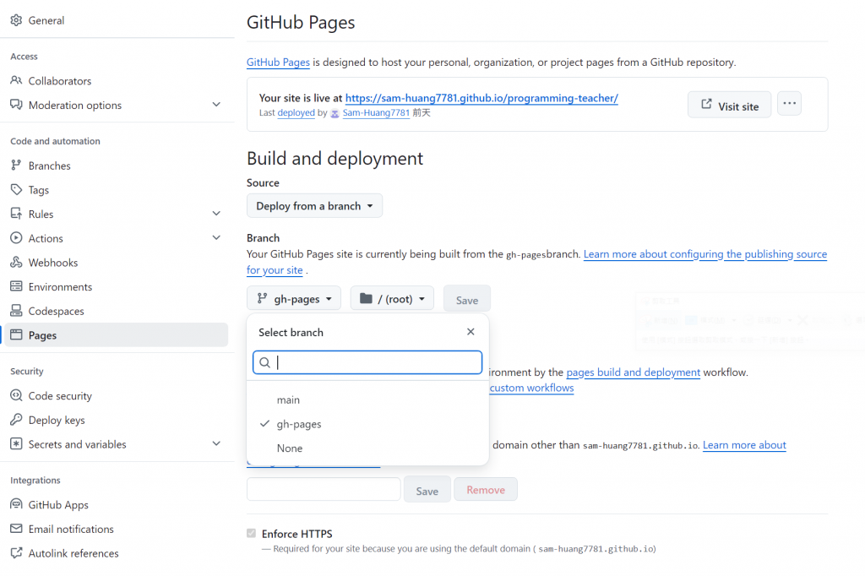The width and height of the screenshot is (865, 576).
Task: Focus the custom domain input field
Action: point(324,489)
